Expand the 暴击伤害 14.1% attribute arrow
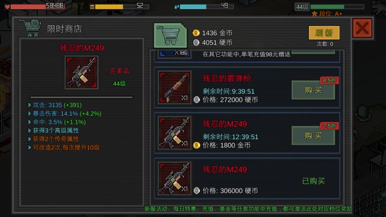The height and width of the screenshot is (217, 386). point(29,114)
